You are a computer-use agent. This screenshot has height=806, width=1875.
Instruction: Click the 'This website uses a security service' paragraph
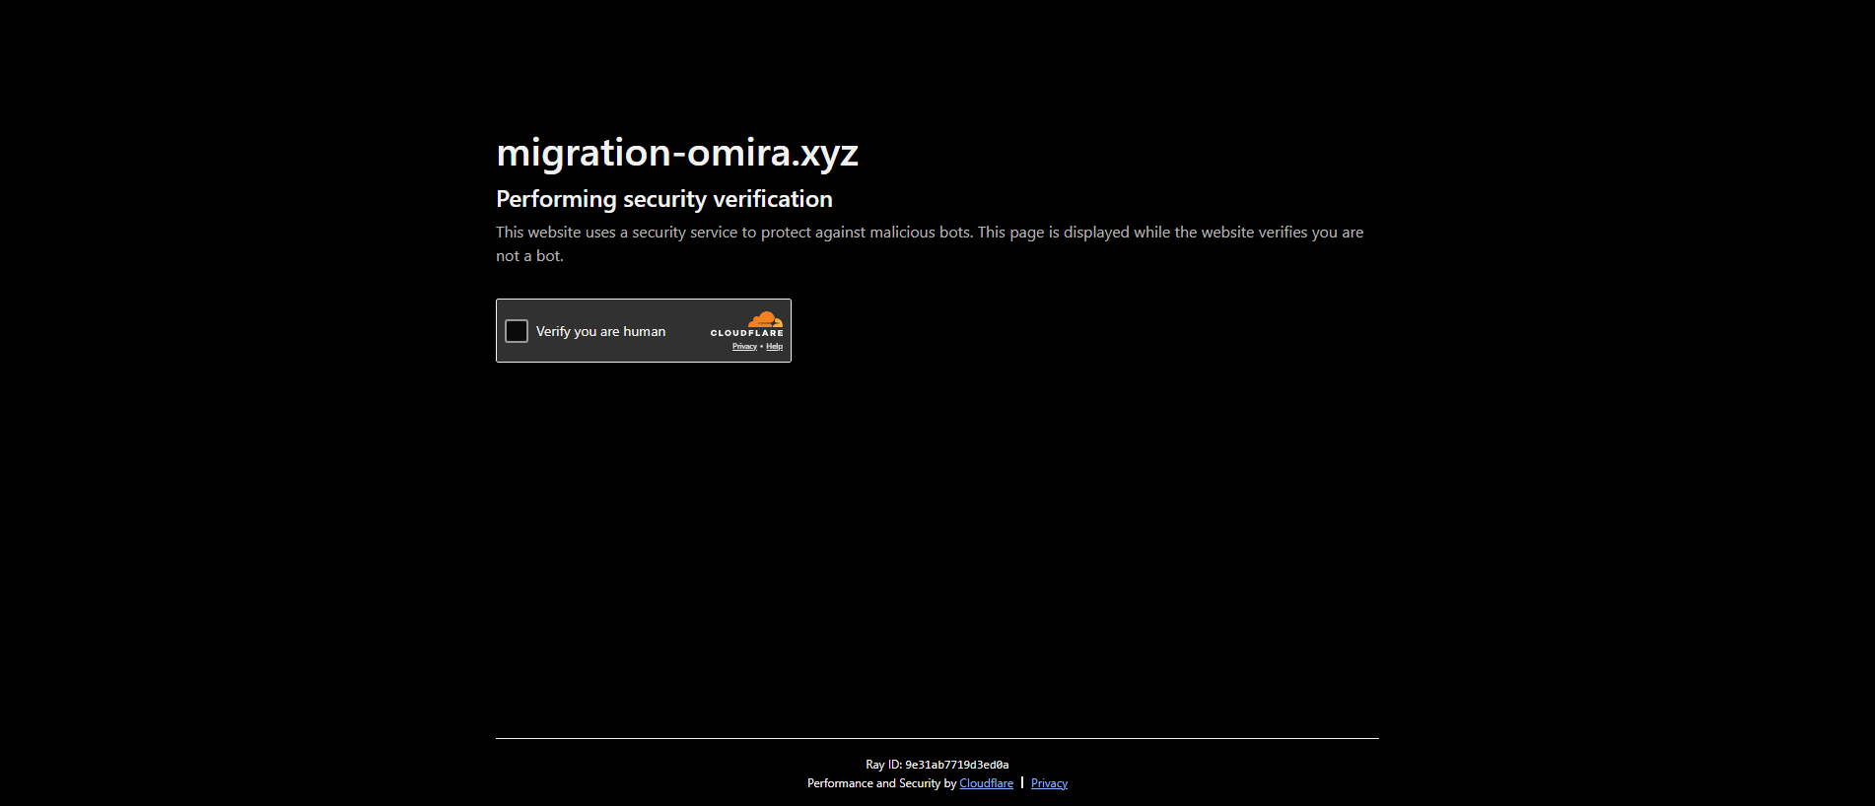930,243
